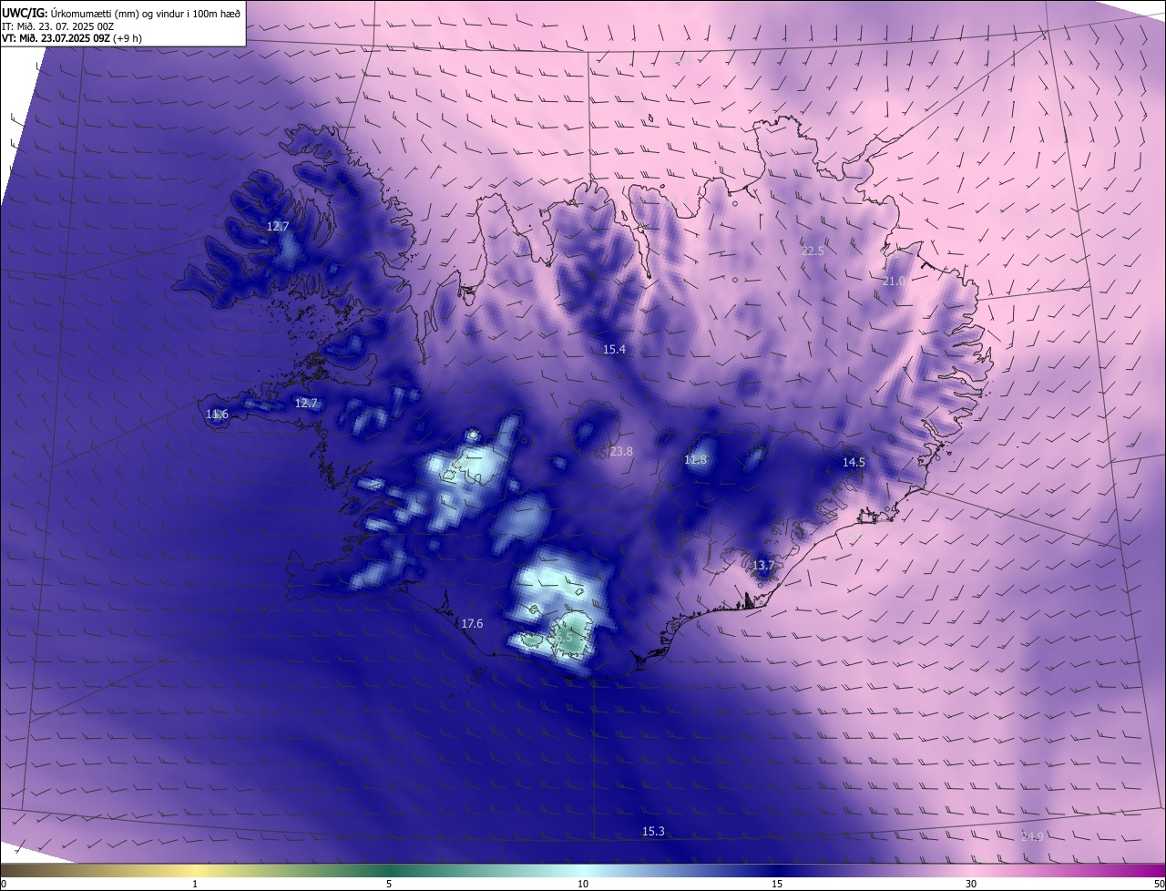Image resolution: width=1166 pixels, height=891 pixels.
Task: Click the 15.4 value on the map
Action: [615, 350]
